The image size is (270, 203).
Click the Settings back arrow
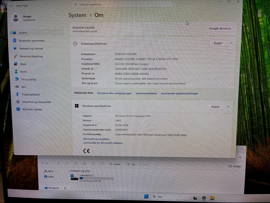pyautogui.click(x=11, y=6)
